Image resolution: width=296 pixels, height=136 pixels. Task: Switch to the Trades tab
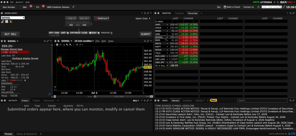(36, 101)
